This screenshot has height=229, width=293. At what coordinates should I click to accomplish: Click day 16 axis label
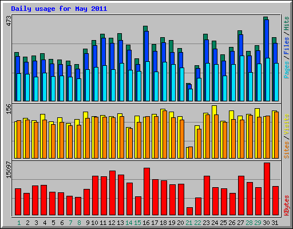click(146, 223)
